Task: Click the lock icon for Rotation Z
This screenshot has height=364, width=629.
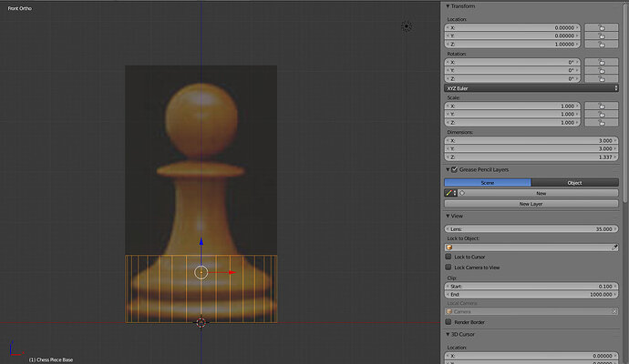Action: [x=601, y=79]
